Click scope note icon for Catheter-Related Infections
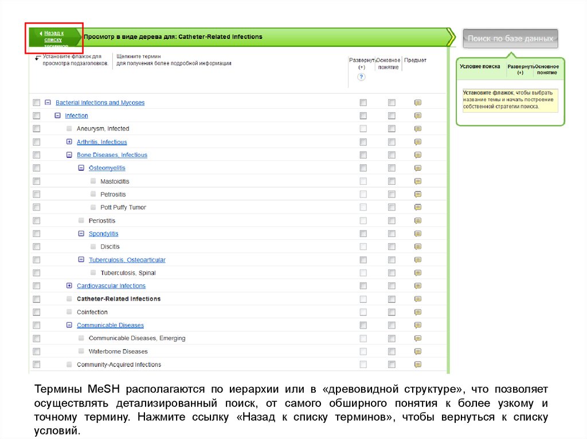The height and width of the screenshot is (439, 587). (418, 299)
